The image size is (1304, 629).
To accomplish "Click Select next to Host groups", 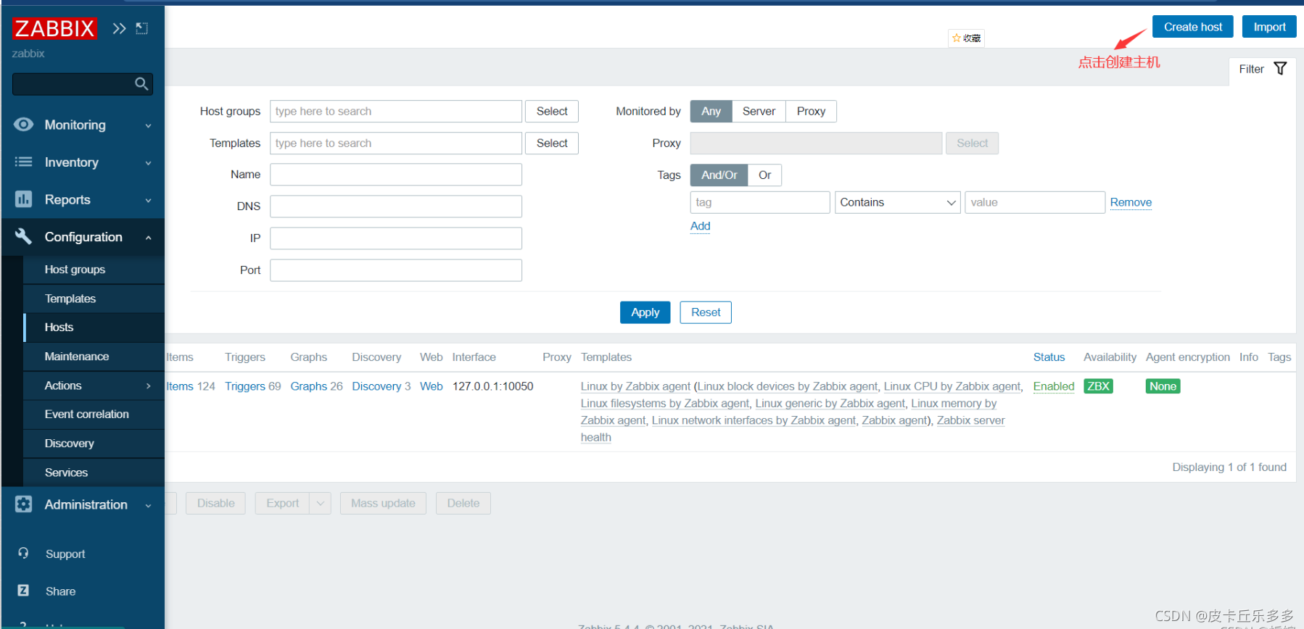I will (552, 111).
